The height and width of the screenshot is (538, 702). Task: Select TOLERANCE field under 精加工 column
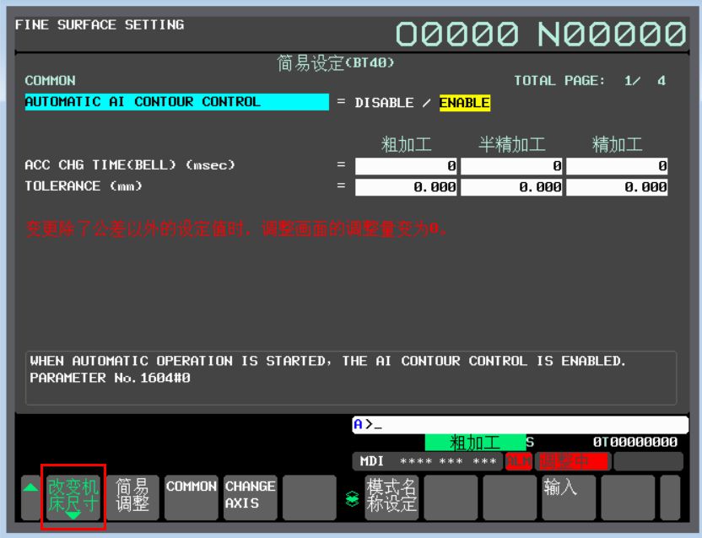point(617,187)
